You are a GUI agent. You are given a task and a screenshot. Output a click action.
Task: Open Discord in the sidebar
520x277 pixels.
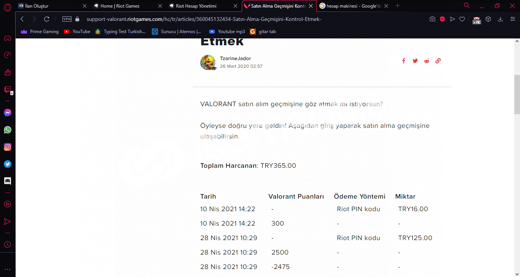[7, 181]
